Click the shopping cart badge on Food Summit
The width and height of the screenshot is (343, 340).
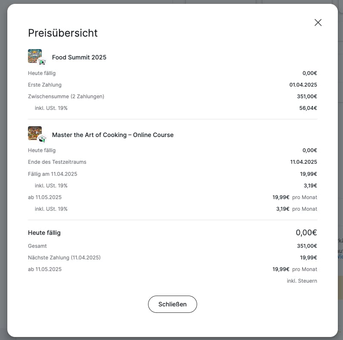42,62
